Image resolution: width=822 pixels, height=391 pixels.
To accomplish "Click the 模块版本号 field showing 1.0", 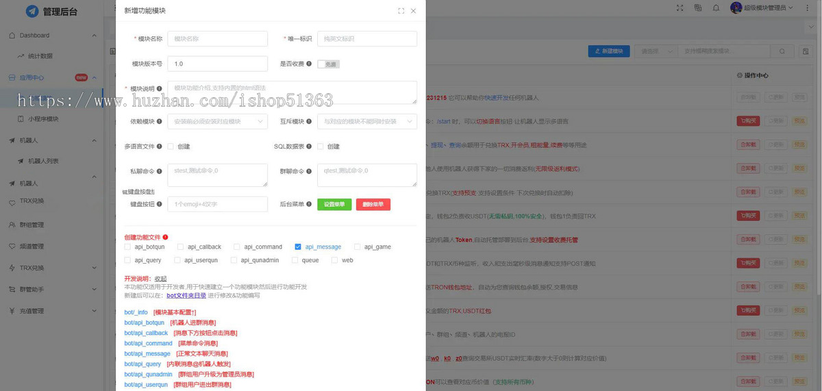I will click(x=217, y=64).
